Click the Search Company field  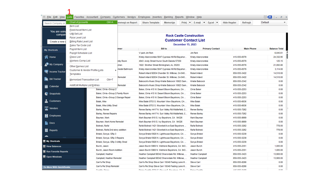tap(55, 23)
